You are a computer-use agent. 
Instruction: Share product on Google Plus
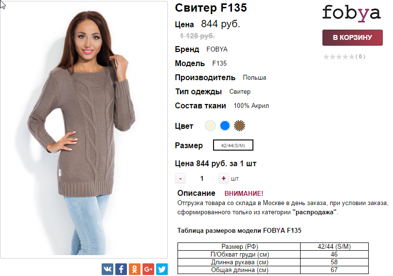[x=148, y=269]
